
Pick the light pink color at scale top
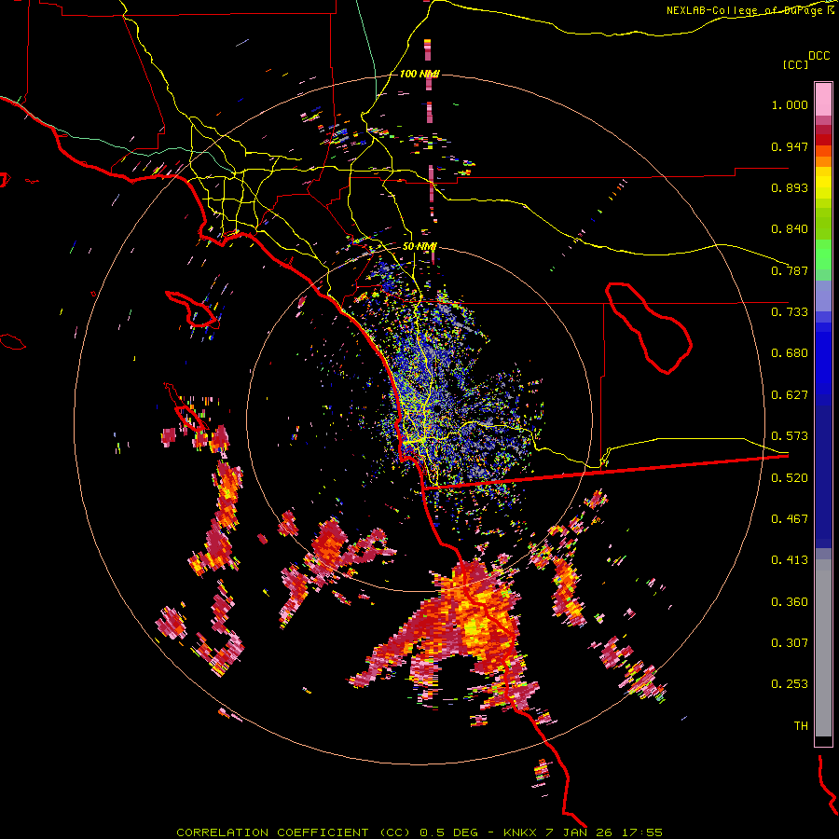[823, 99]
